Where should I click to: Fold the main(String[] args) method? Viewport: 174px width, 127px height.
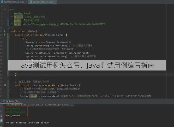[x=9, y=35]
